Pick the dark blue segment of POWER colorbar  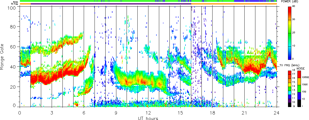(x=290, y=53)
